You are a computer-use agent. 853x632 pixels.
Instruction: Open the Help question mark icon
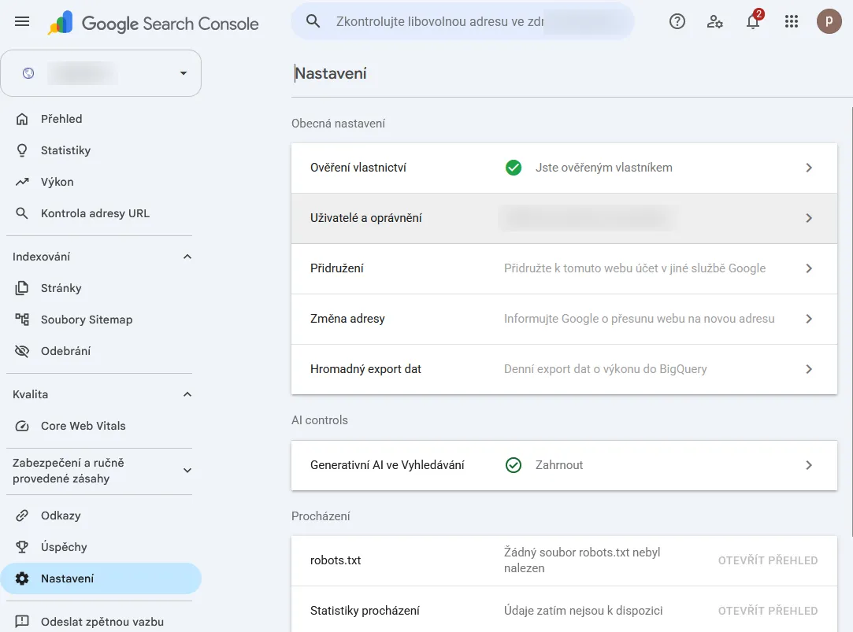tap(677, 22)
